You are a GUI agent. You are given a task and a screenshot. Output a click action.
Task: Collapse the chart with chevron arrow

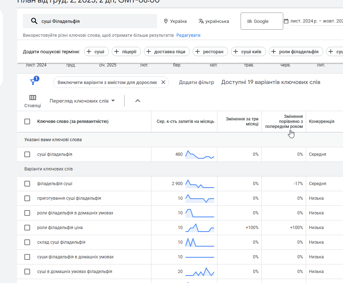(x=137, y=101)
